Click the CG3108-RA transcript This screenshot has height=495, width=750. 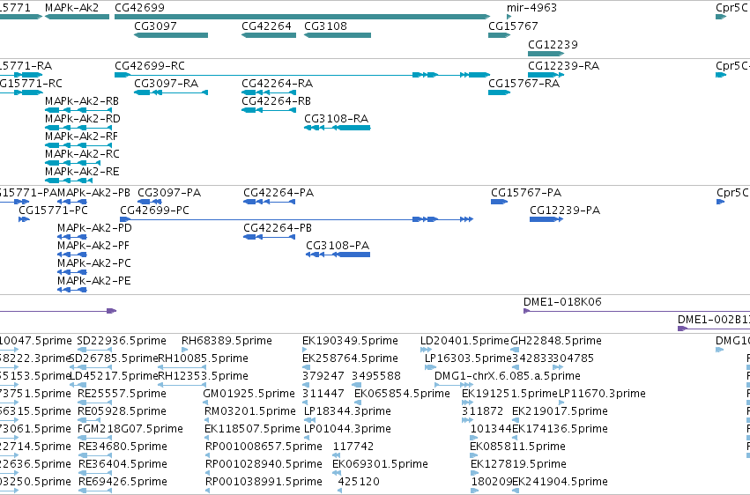338,128
